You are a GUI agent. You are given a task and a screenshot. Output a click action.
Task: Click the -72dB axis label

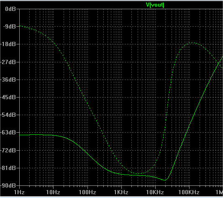(8, 150)
